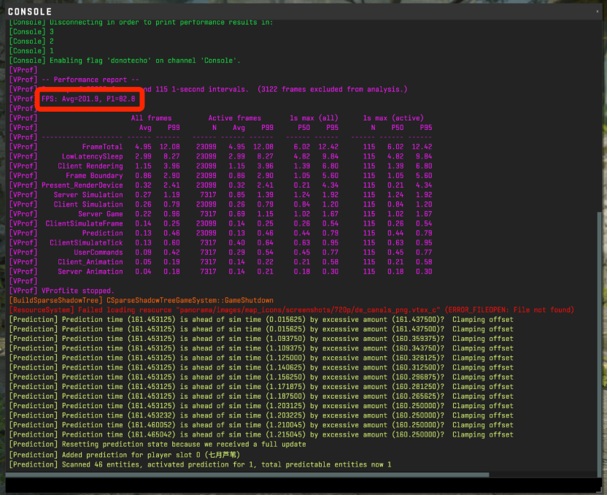Viewport: 607px width, 495px height.
Task: Click the Client Rendering row label
Action: click(90, 166)
